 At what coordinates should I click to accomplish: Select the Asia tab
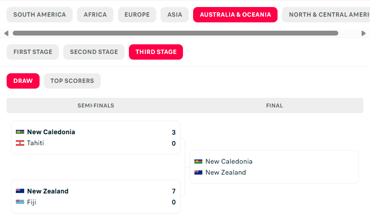tap(175, 15)
